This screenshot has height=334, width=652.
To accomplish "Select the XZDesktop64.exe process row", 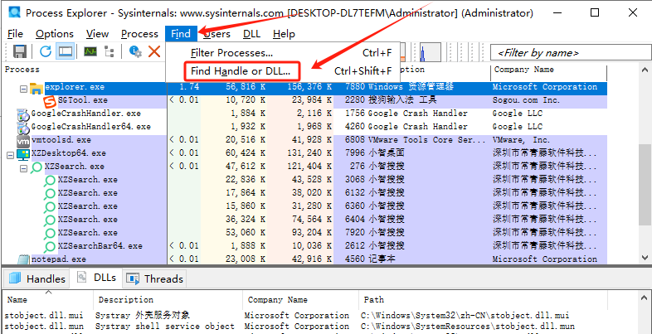I will tap(304, 153).
